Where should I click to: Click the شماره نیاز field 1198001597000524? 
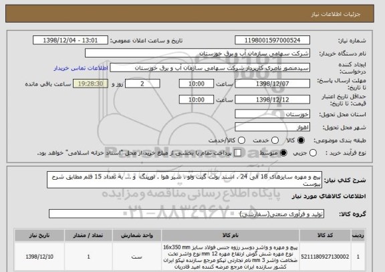coord(272,40)
